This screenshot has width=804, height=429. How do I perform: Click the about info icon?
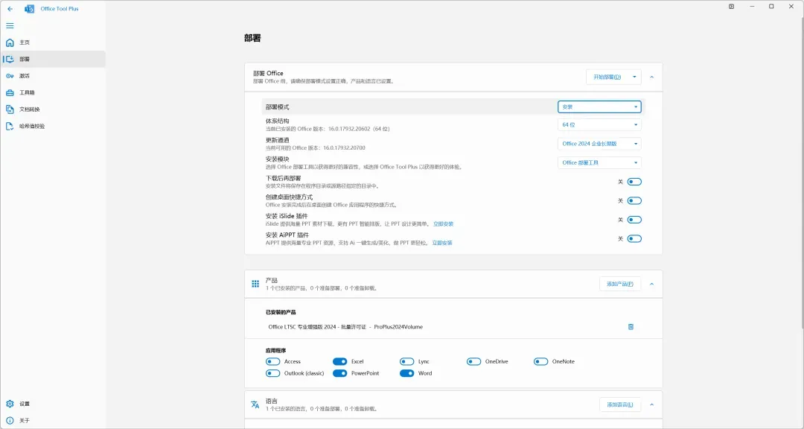[x=10, y=420]
